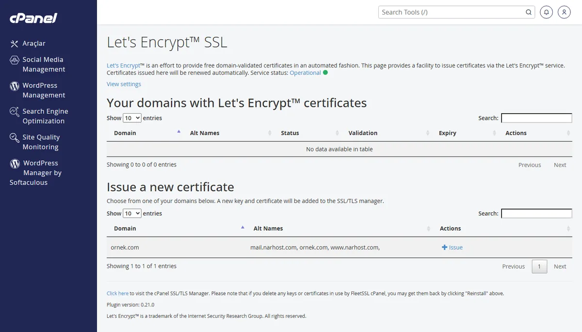Click the Let's Encrypt™ SSL page title
Screen dimensions: 582x332
(x=167, y=42)
